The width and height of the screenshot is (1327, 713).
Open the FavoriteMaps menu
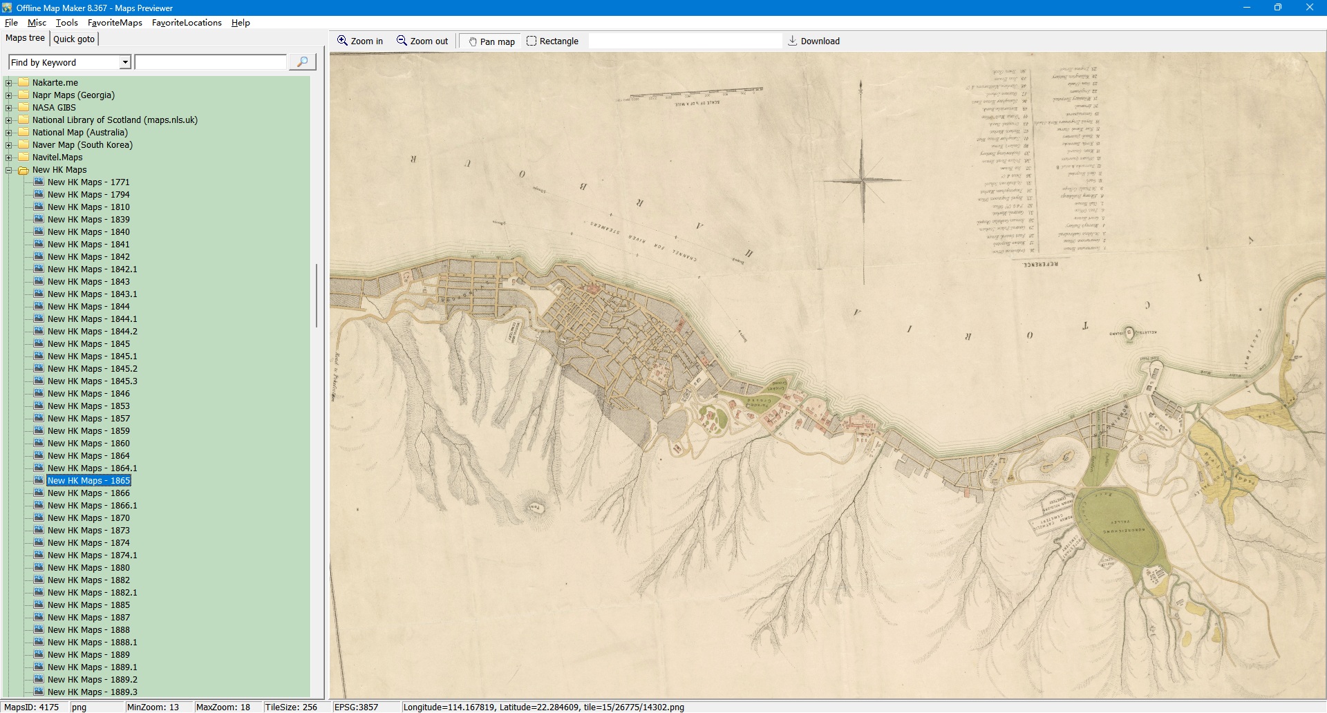(115, 23)
